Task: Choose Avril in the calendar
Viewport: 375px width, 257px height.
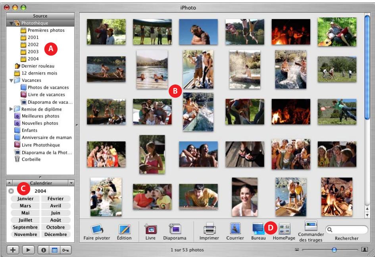Action: coord(56,206)
